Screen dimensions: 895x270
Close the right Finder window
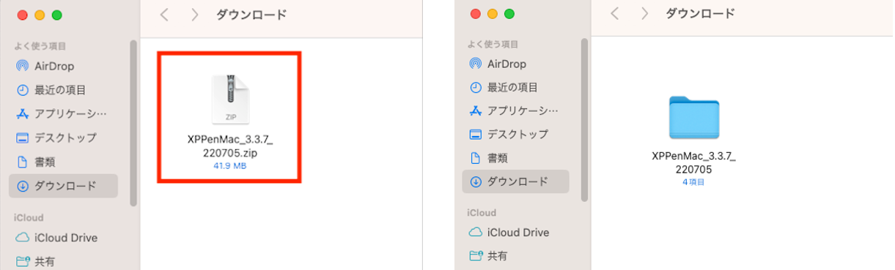coord(476,13)
